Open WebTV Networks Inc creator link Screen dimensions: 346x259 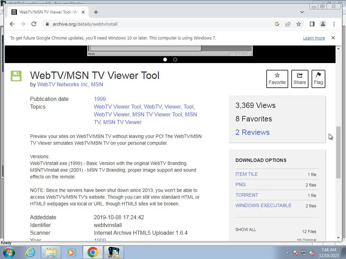(x=63, y=84)
